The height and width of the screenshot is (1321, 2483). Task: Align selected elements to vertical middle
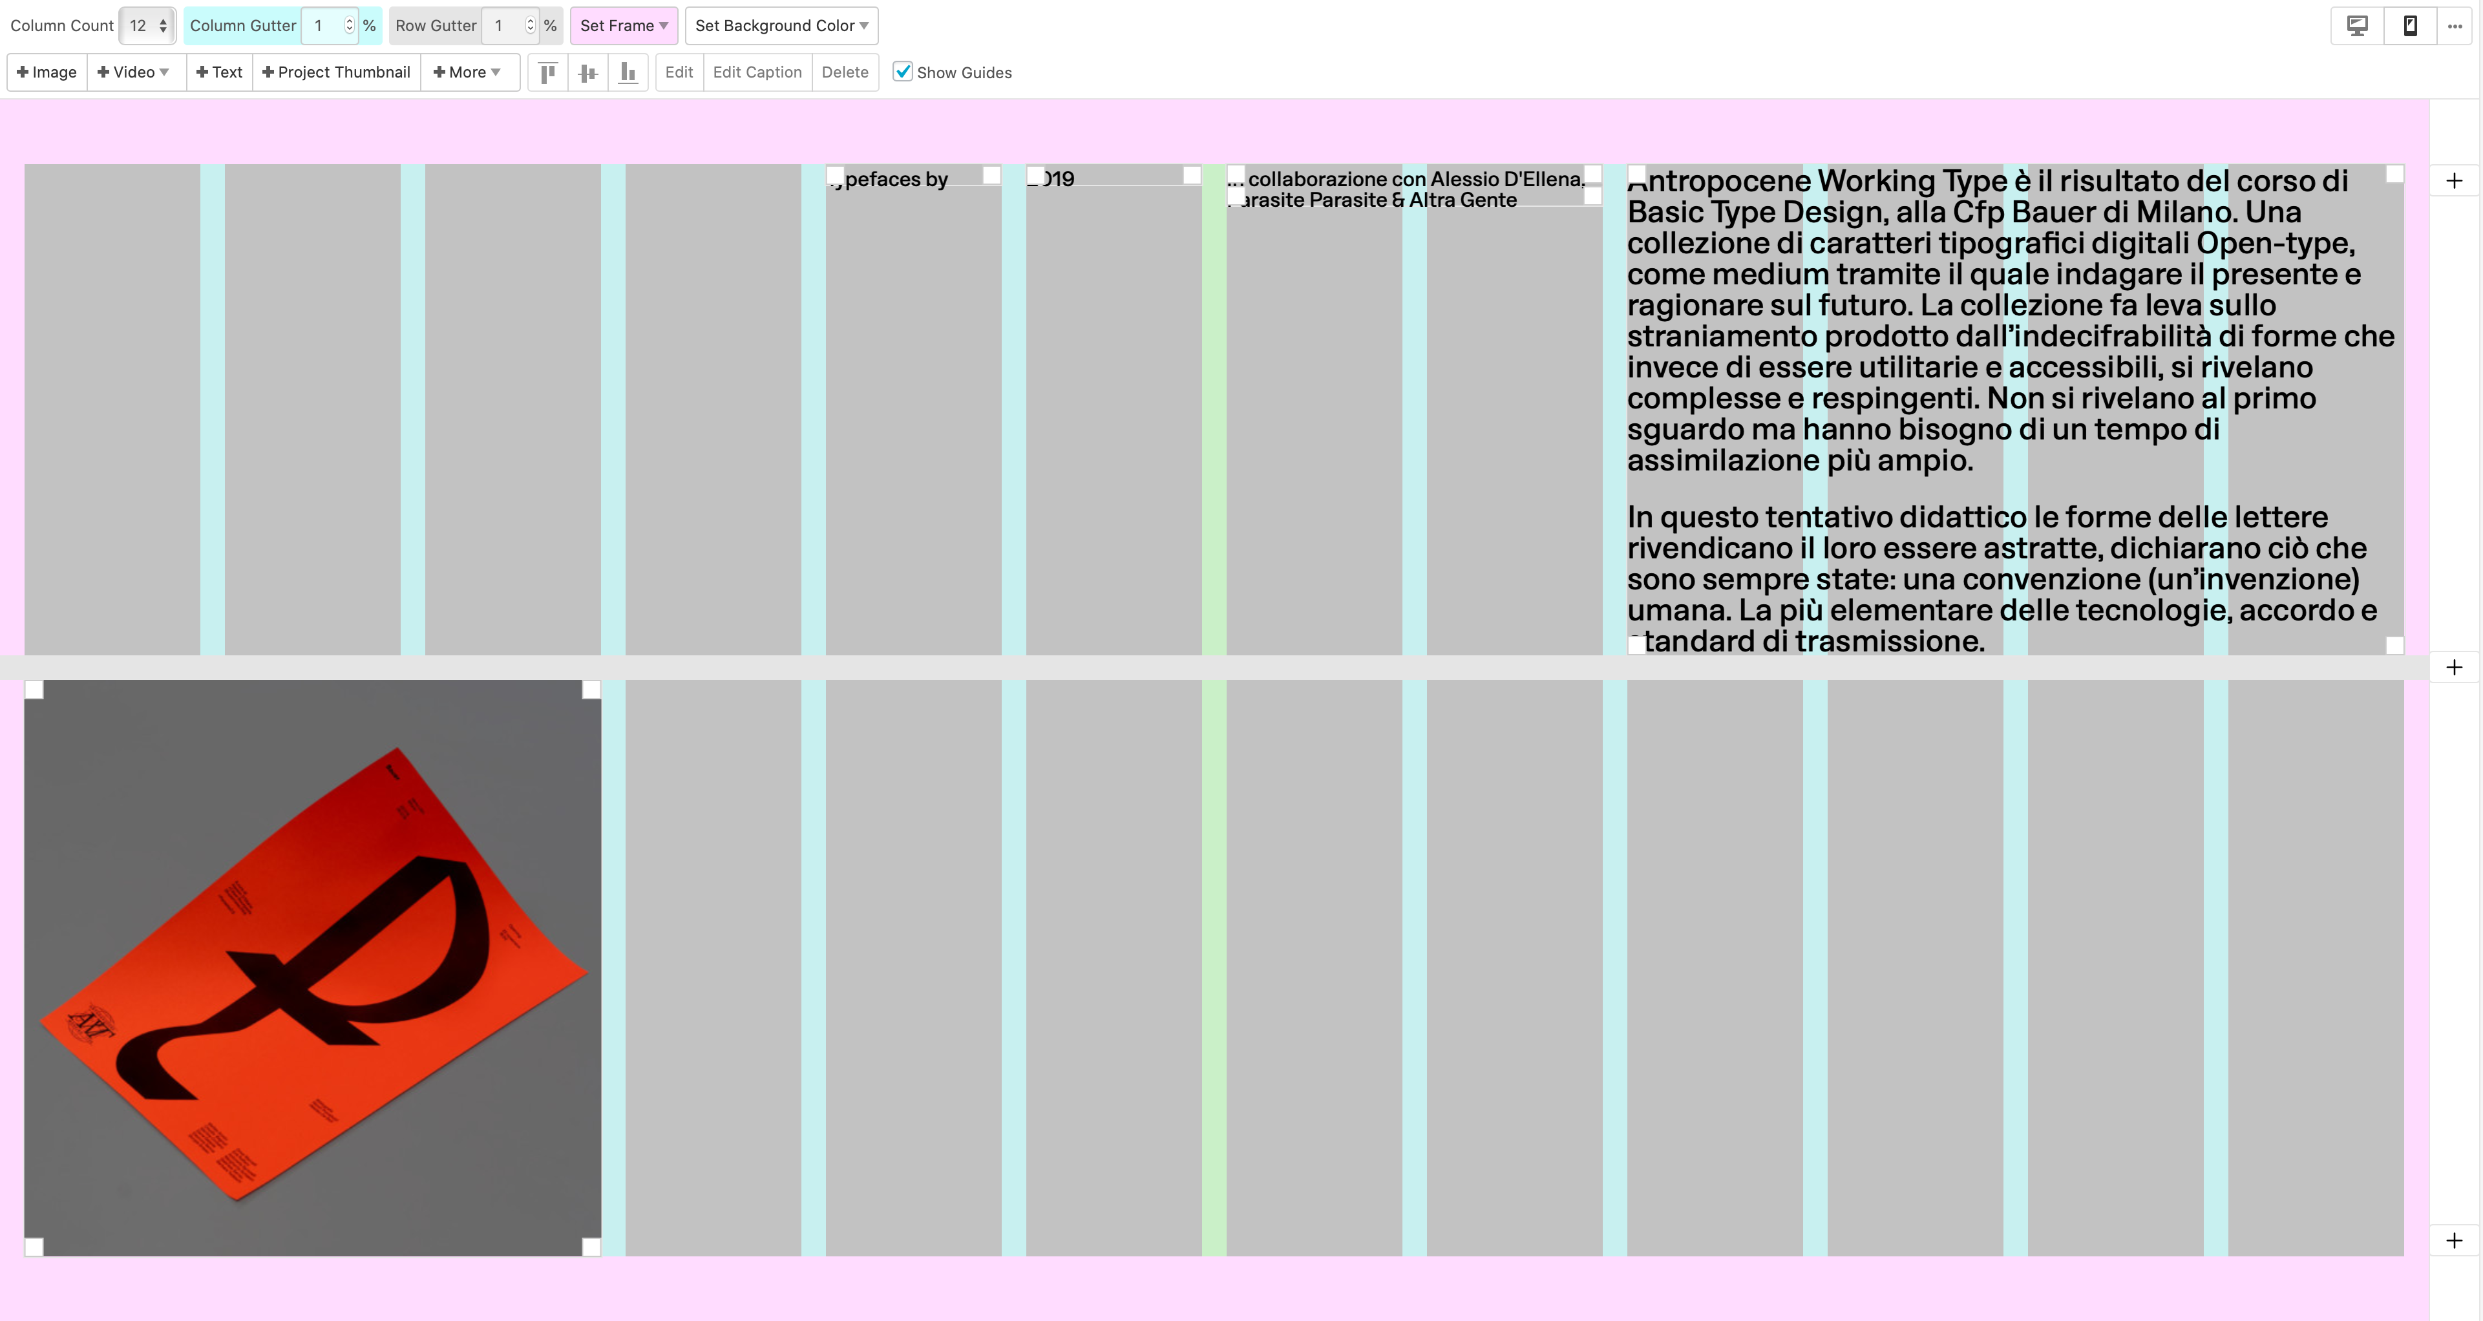(588, 72)
